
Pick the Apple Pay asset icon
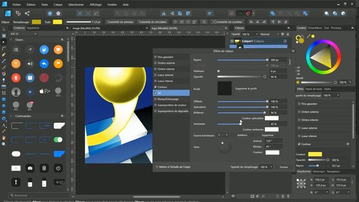[x=44, y=91]
